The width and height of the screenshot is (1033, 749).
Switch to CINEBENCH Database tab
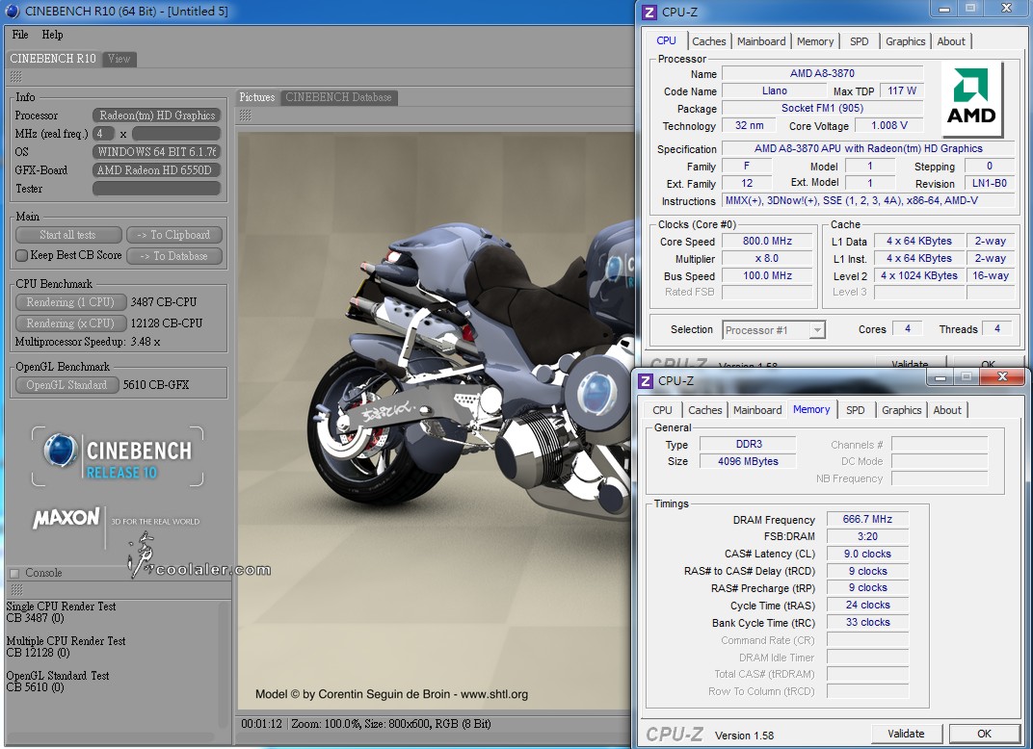338,96
